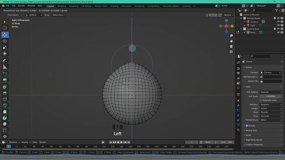Select the Annotate pencil tool

(x=5, y=60)
